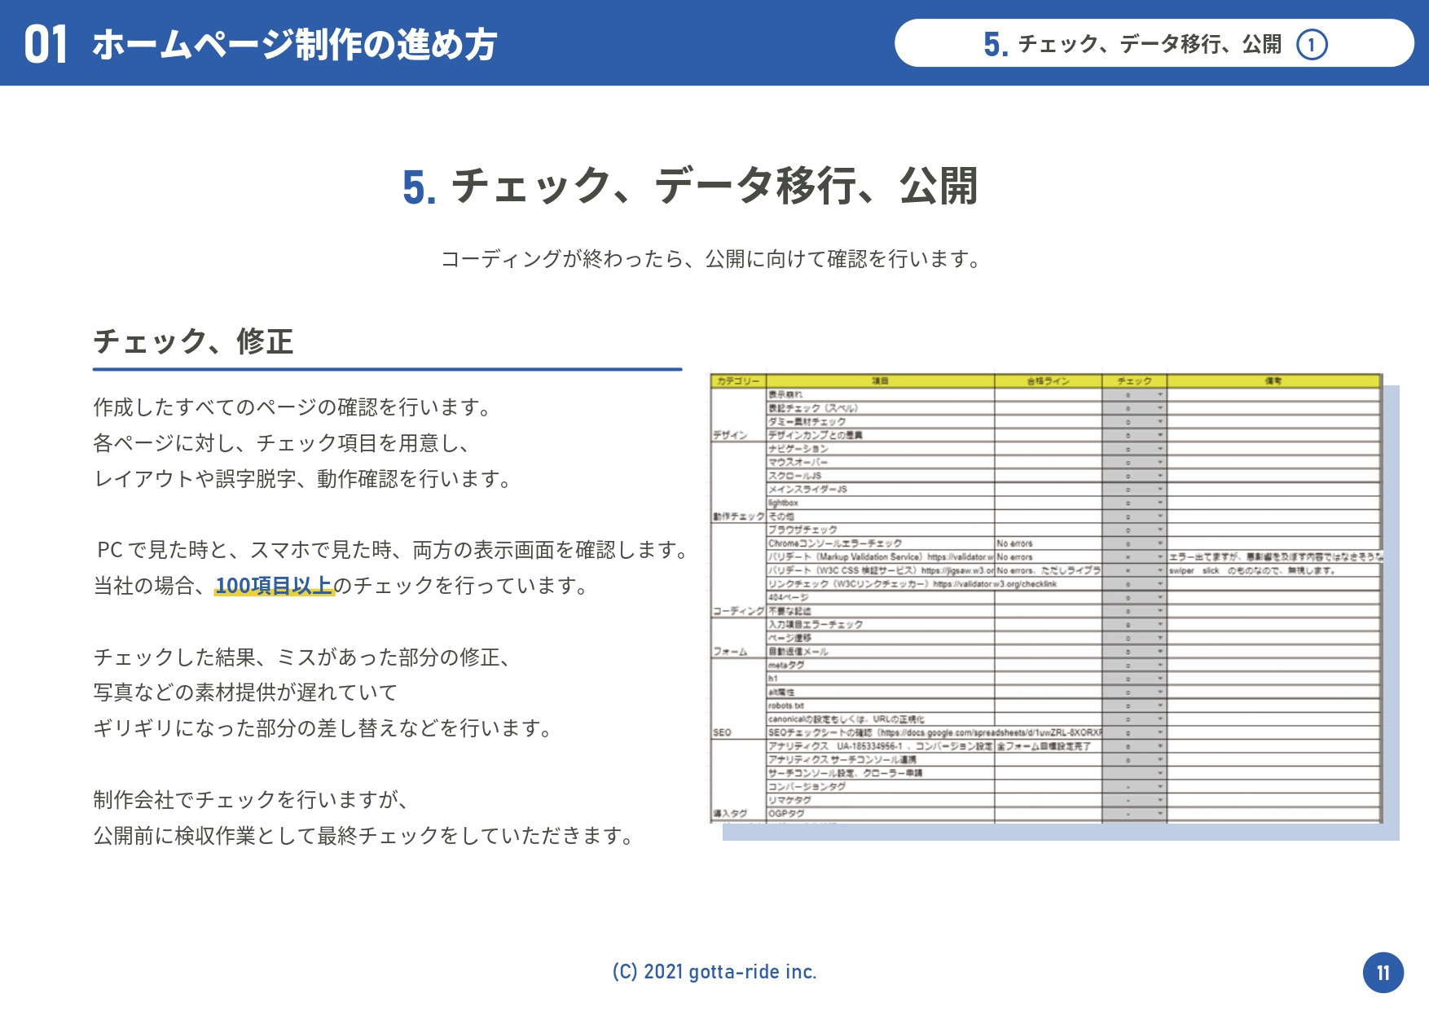Click the ナビゲーション item cell

[798, 449]
